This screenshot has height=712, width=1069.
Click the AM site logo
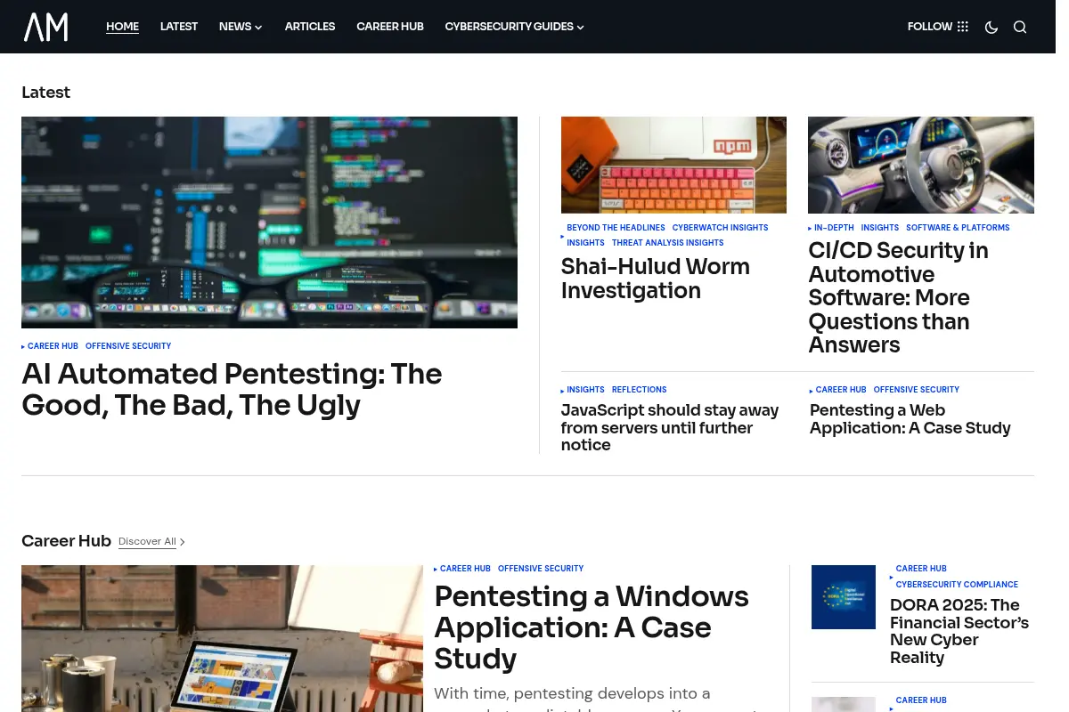[x=45, y=27]
